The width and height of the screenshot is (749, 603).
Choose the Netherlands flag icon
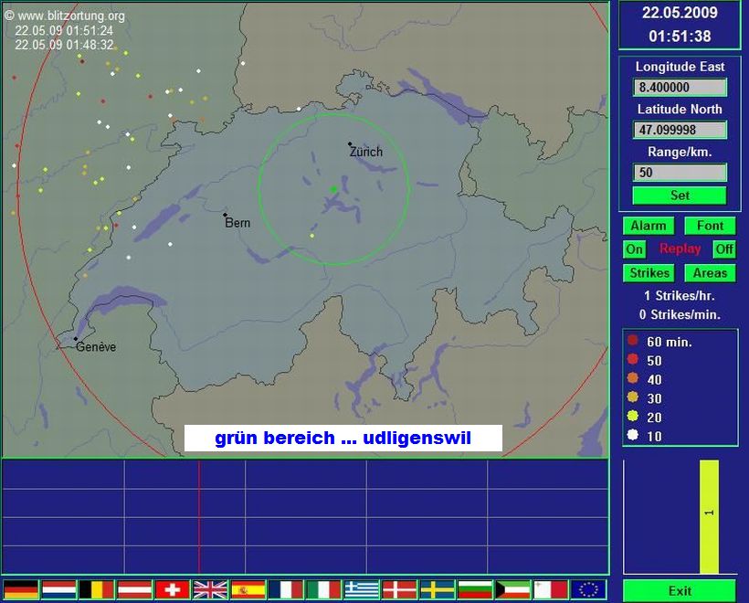pyautogui.click(x=58, y=589)
